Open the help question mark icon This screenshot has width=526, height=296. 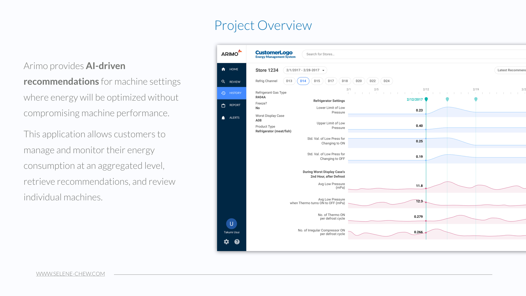coord(237,242)
